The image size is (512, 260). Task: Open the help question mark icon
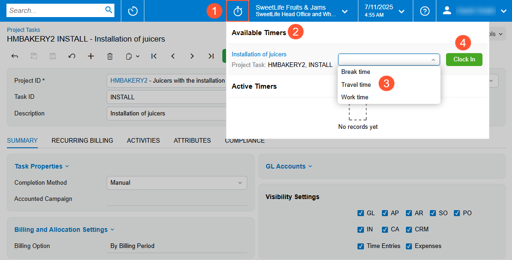coord(425,11)
